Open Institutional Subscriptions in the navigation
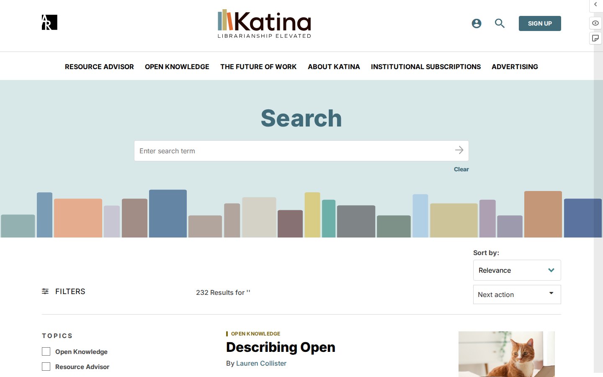Viewport: 603px width, 377px height. pyautogui.click(x=426, y=67)
